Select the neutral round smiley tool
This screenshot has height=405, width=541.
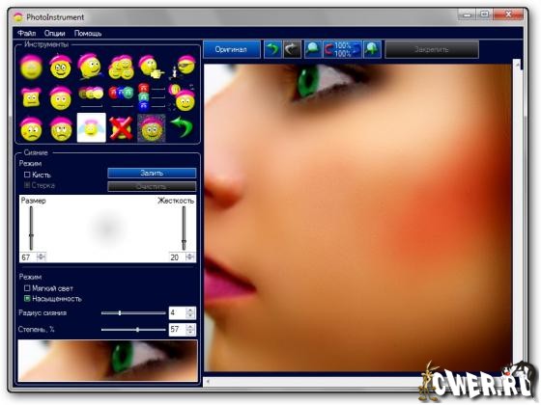tap(61, 97)
